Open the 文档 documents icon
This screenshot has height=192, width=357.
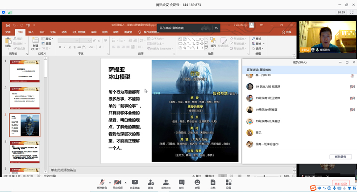(213, 183)
